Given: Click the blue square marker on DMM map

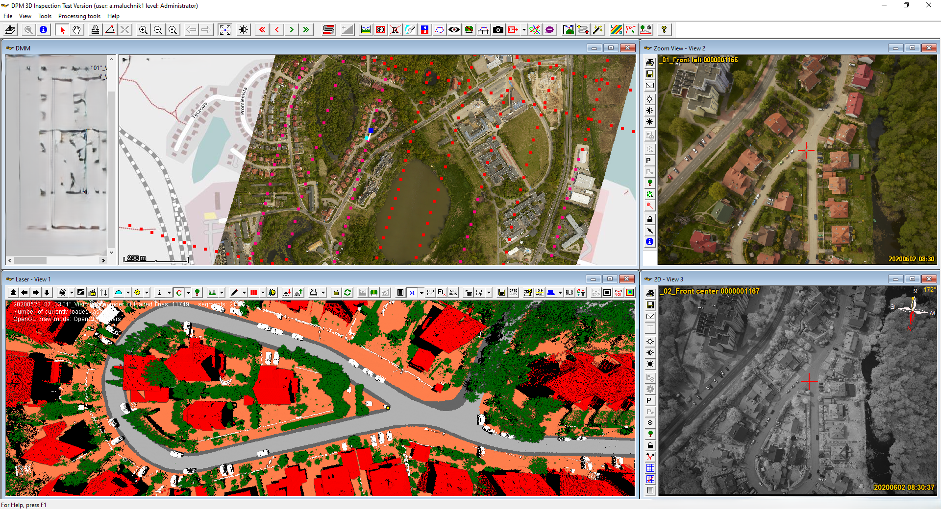Looking at the screenshot, I should [371, 131].
